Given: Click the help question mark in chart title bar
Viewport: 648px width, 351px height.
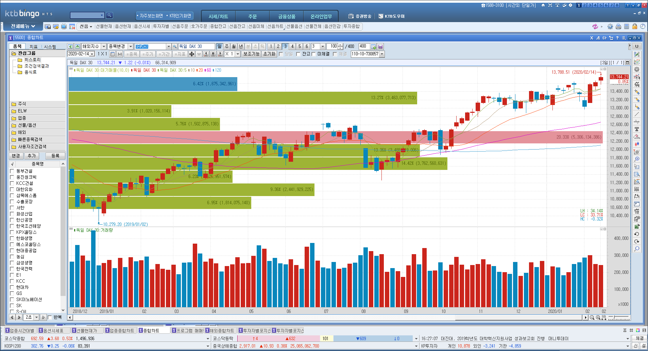Looking at the screenshot, I should [617, 38].
